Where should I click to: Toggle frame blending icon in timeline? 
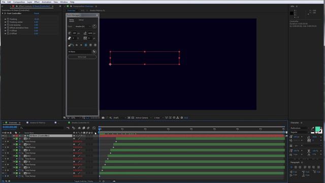point(84,128)
